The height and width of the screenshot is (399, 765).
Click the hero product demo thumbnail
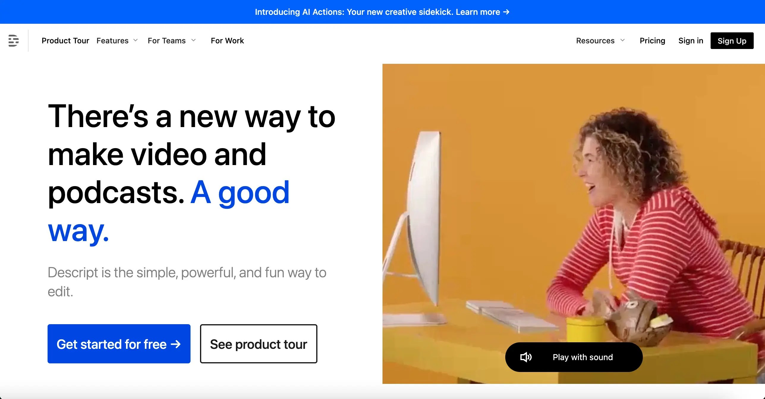point(574,223)
